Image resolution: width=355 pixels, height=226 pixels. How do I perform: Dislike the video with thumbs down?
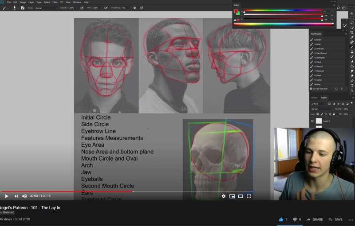pyautogui.click(x=295, y=219)
